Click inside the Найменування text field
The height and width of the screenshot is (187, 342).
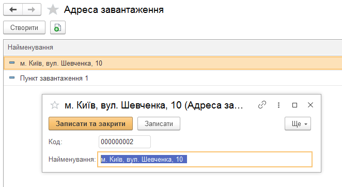tap(205, 160)
